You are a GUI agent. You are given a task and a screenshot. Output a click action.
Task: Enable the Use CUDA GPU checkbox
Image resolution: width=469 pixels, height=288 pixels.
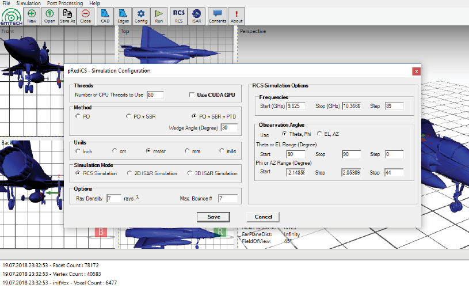click(192, 95)
